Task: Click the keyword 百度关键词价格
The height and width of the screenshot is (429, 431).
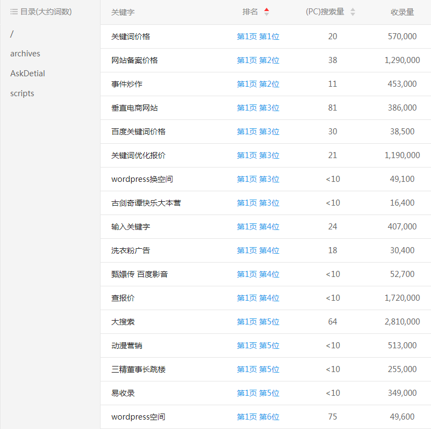Action: [138, 132]
